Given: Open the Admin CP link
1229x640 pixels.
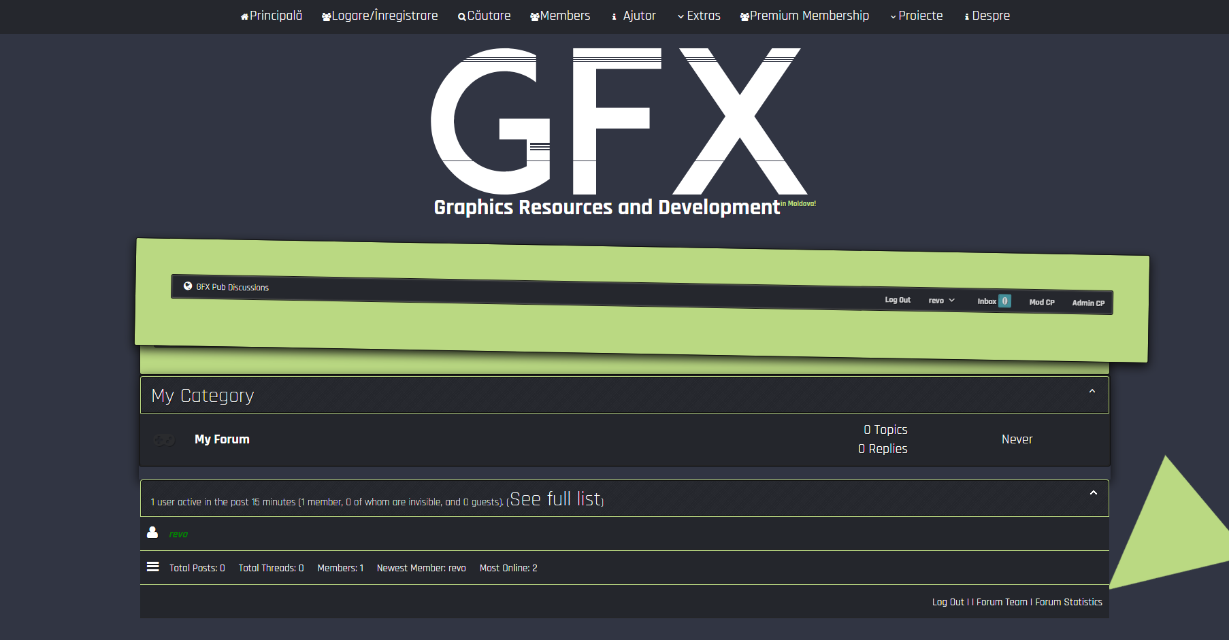Looking at the screenshot, I should (1088, 303).
